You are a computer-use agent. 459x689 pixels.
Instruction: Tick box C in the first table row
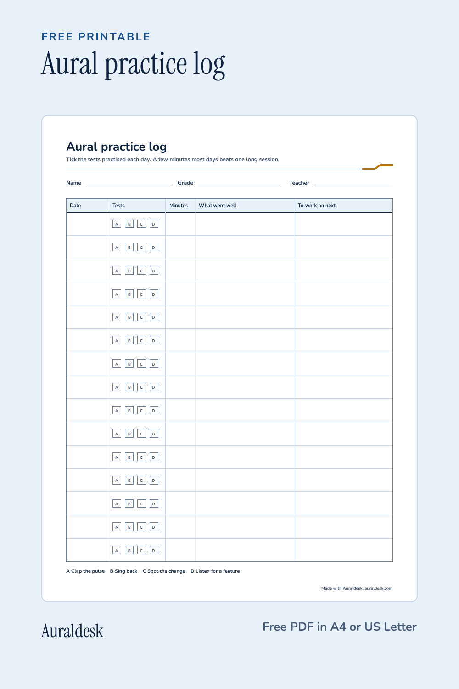pos(142,224)
